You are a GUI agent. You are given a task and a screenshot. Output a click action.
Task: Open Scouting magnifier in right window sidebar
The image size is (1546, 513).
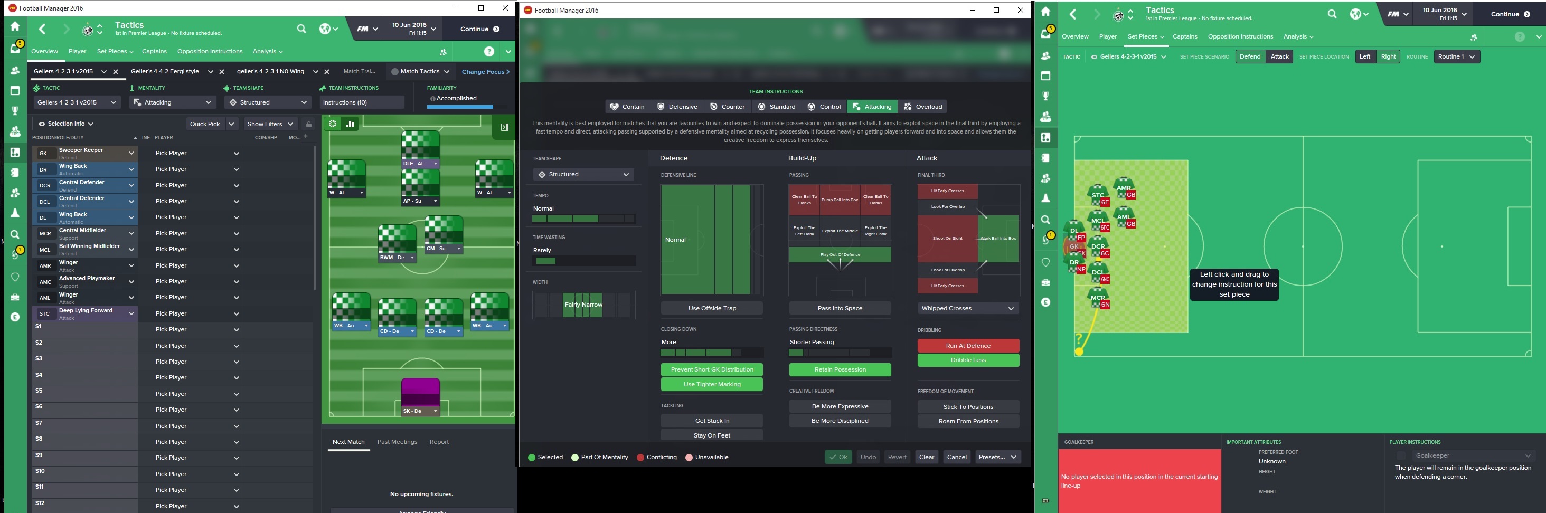[x=1045, y=220]
